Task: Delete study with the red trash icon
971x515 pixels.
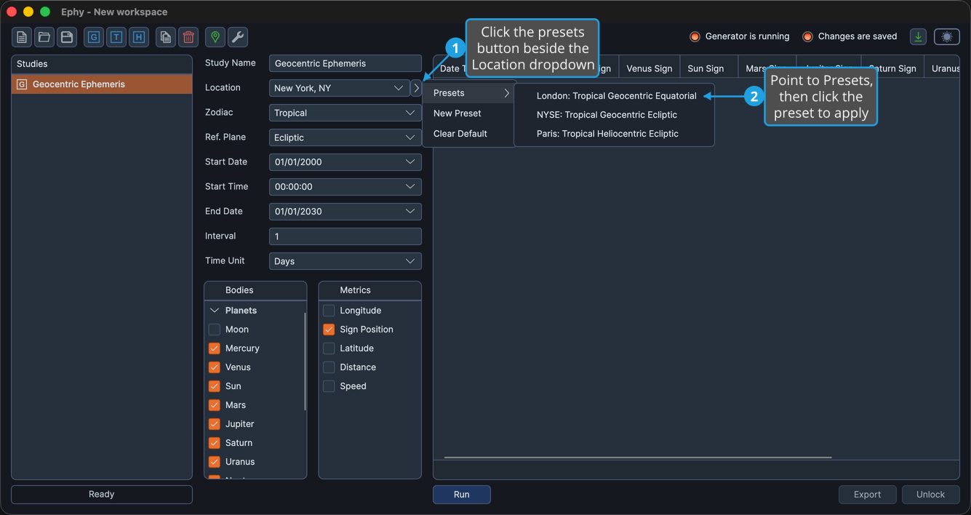Action: click(x=188, y=37)
